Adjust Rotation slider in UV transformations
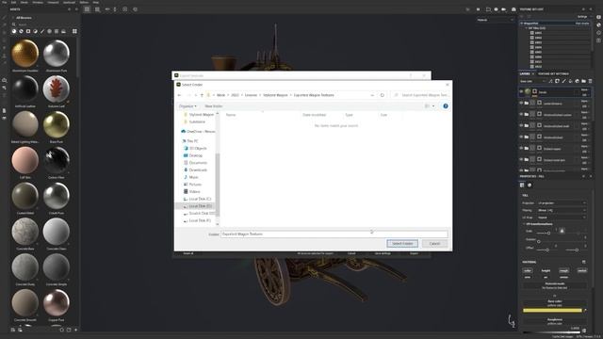Viewport: 603px width, 339px height. 538,241
